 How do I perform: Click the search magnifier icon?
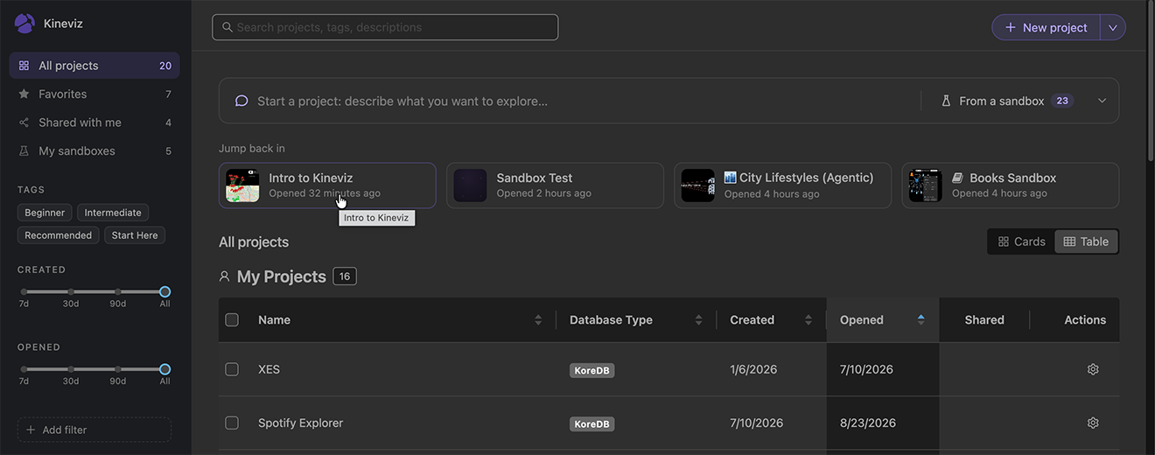pos(227,27)
